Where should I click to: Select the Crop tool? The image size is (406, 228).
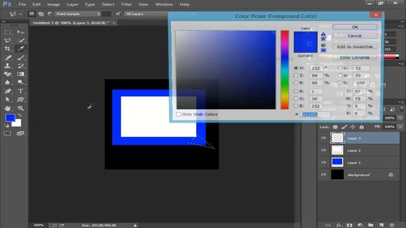(8, 49)
